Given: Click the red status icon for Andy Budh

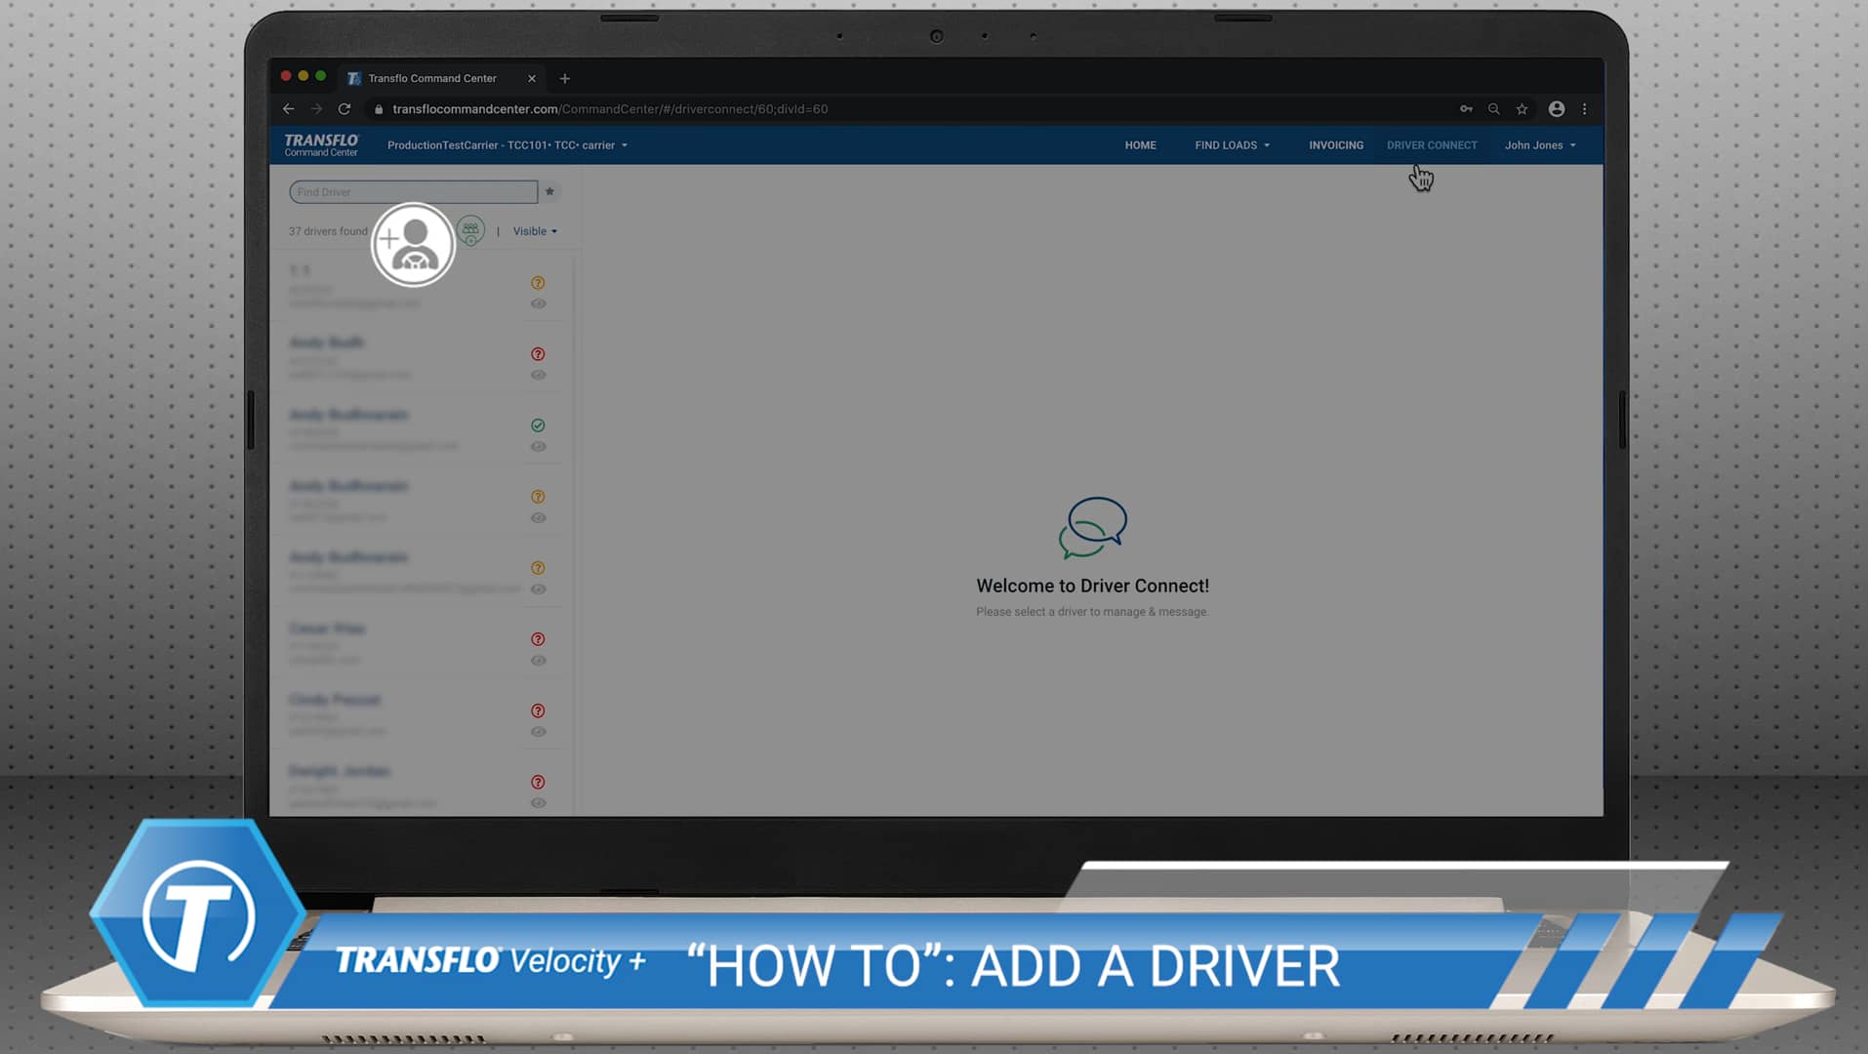Looking at the screenshot, I should click(x=538, y=354).
